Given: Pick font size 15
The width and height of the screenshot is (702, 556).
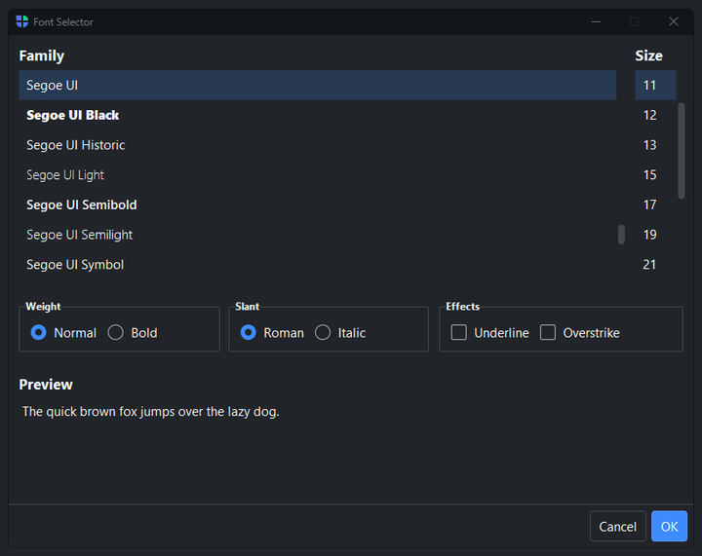Looking at the screenshot, I should click(x=655, y=174).
